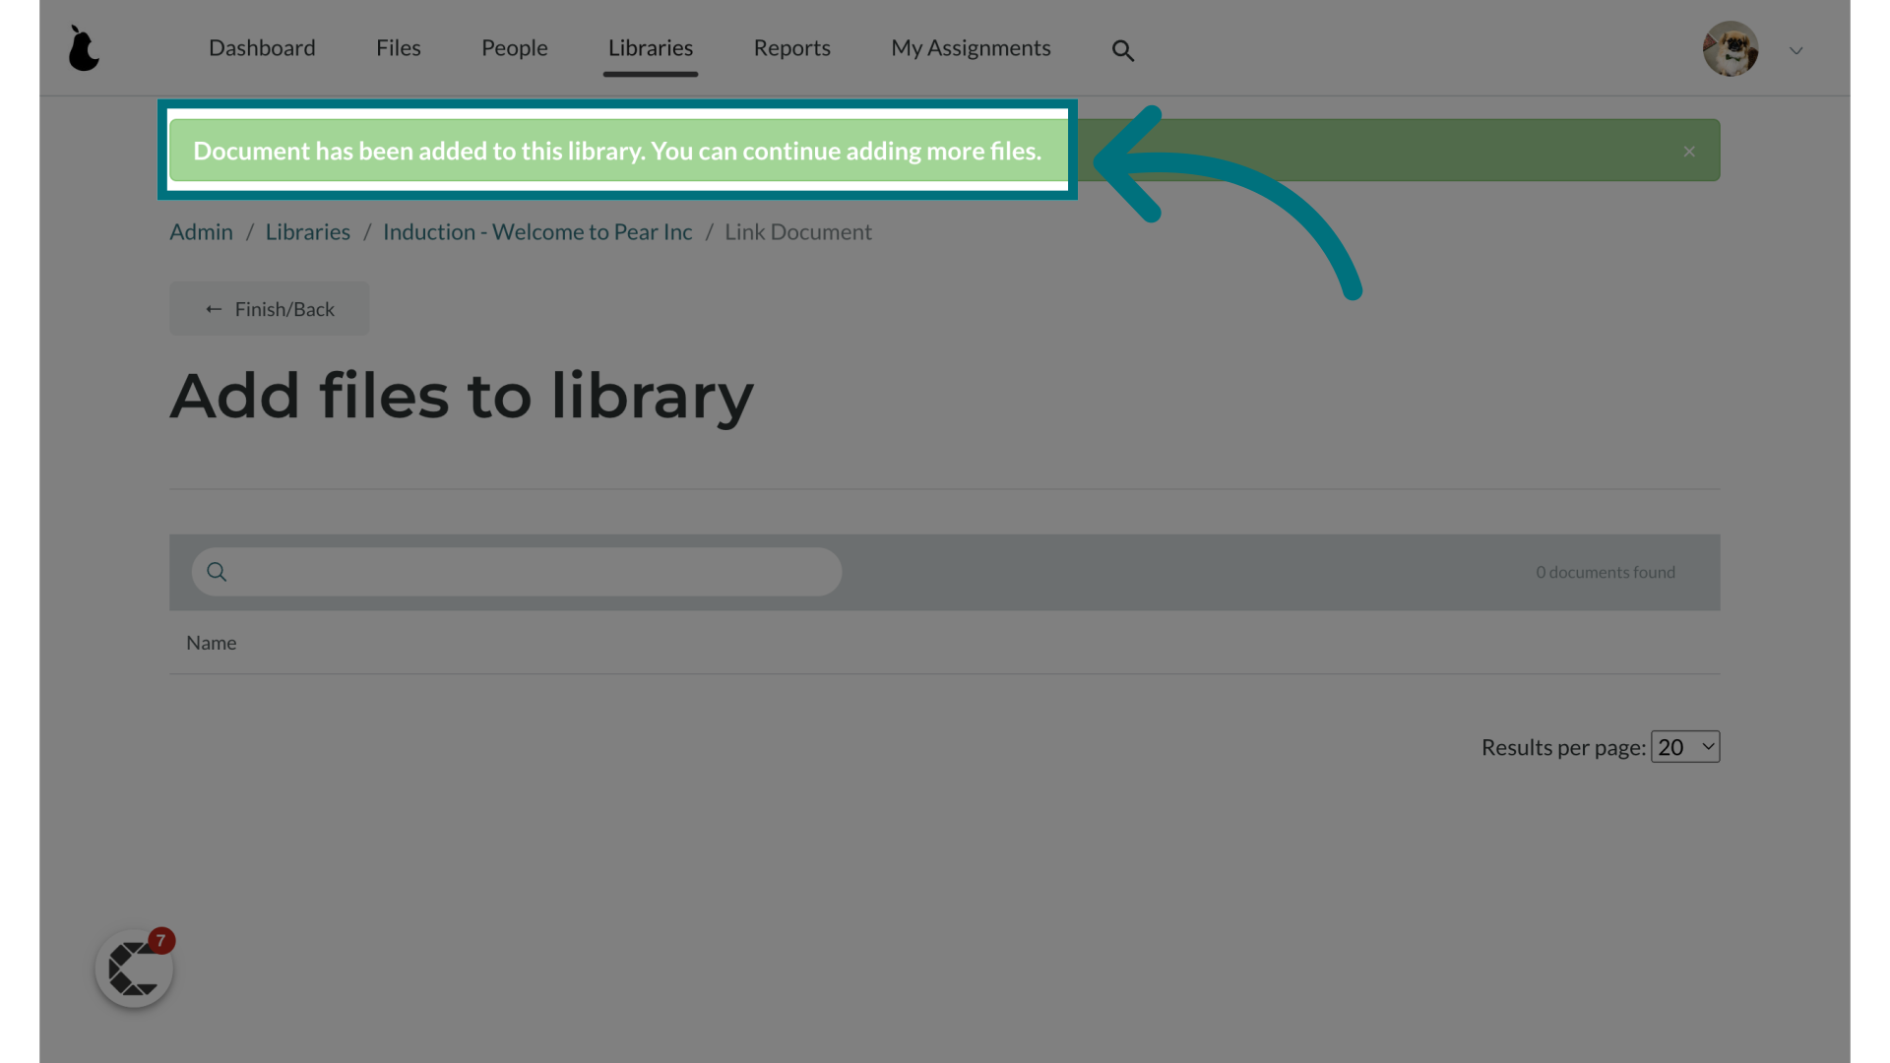Follow the Libraries breadcrumb link

(x=308, y=231)
